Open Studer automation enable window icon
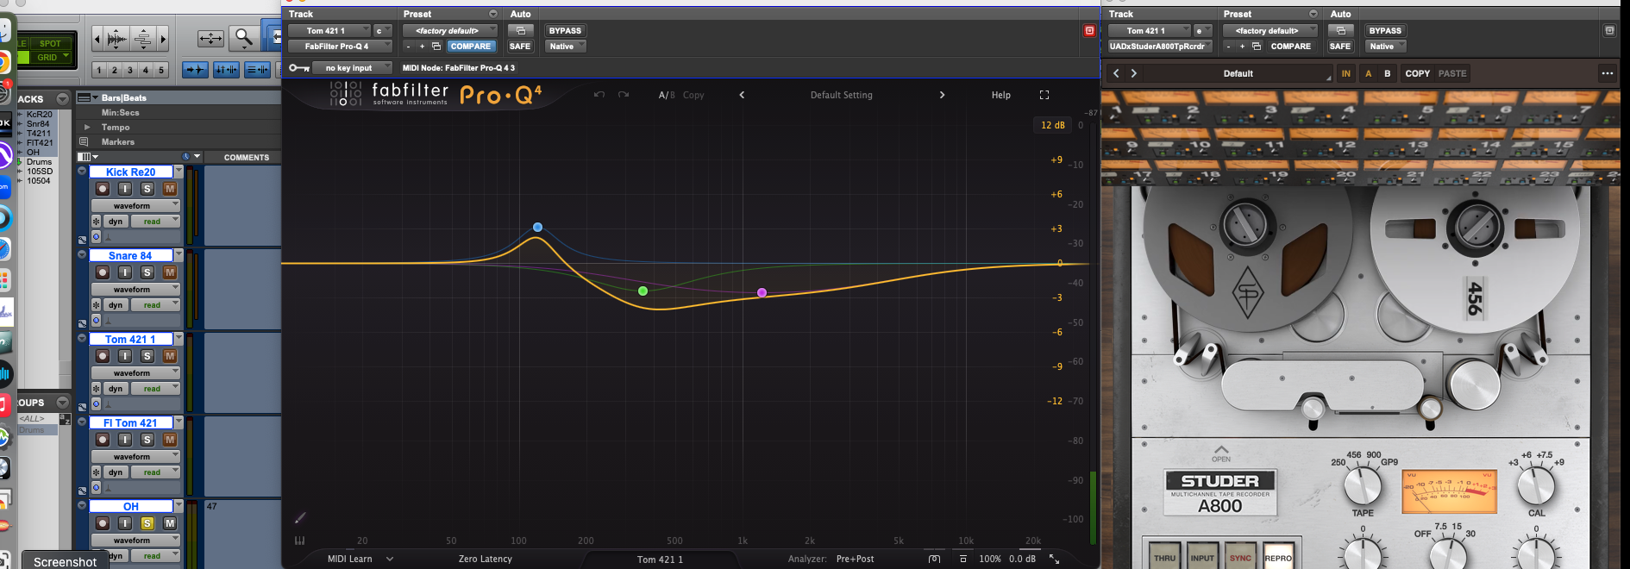This screenshot has height=569, width=1630. click(1340, 30)
